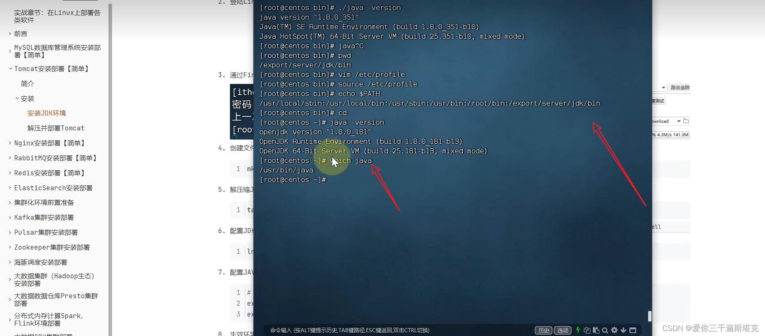Image resolution: width=765 pixels, height=336 pixels.
Task: Expand the ElasticSearch安装部署 section
Action: (x=10, y=188)
